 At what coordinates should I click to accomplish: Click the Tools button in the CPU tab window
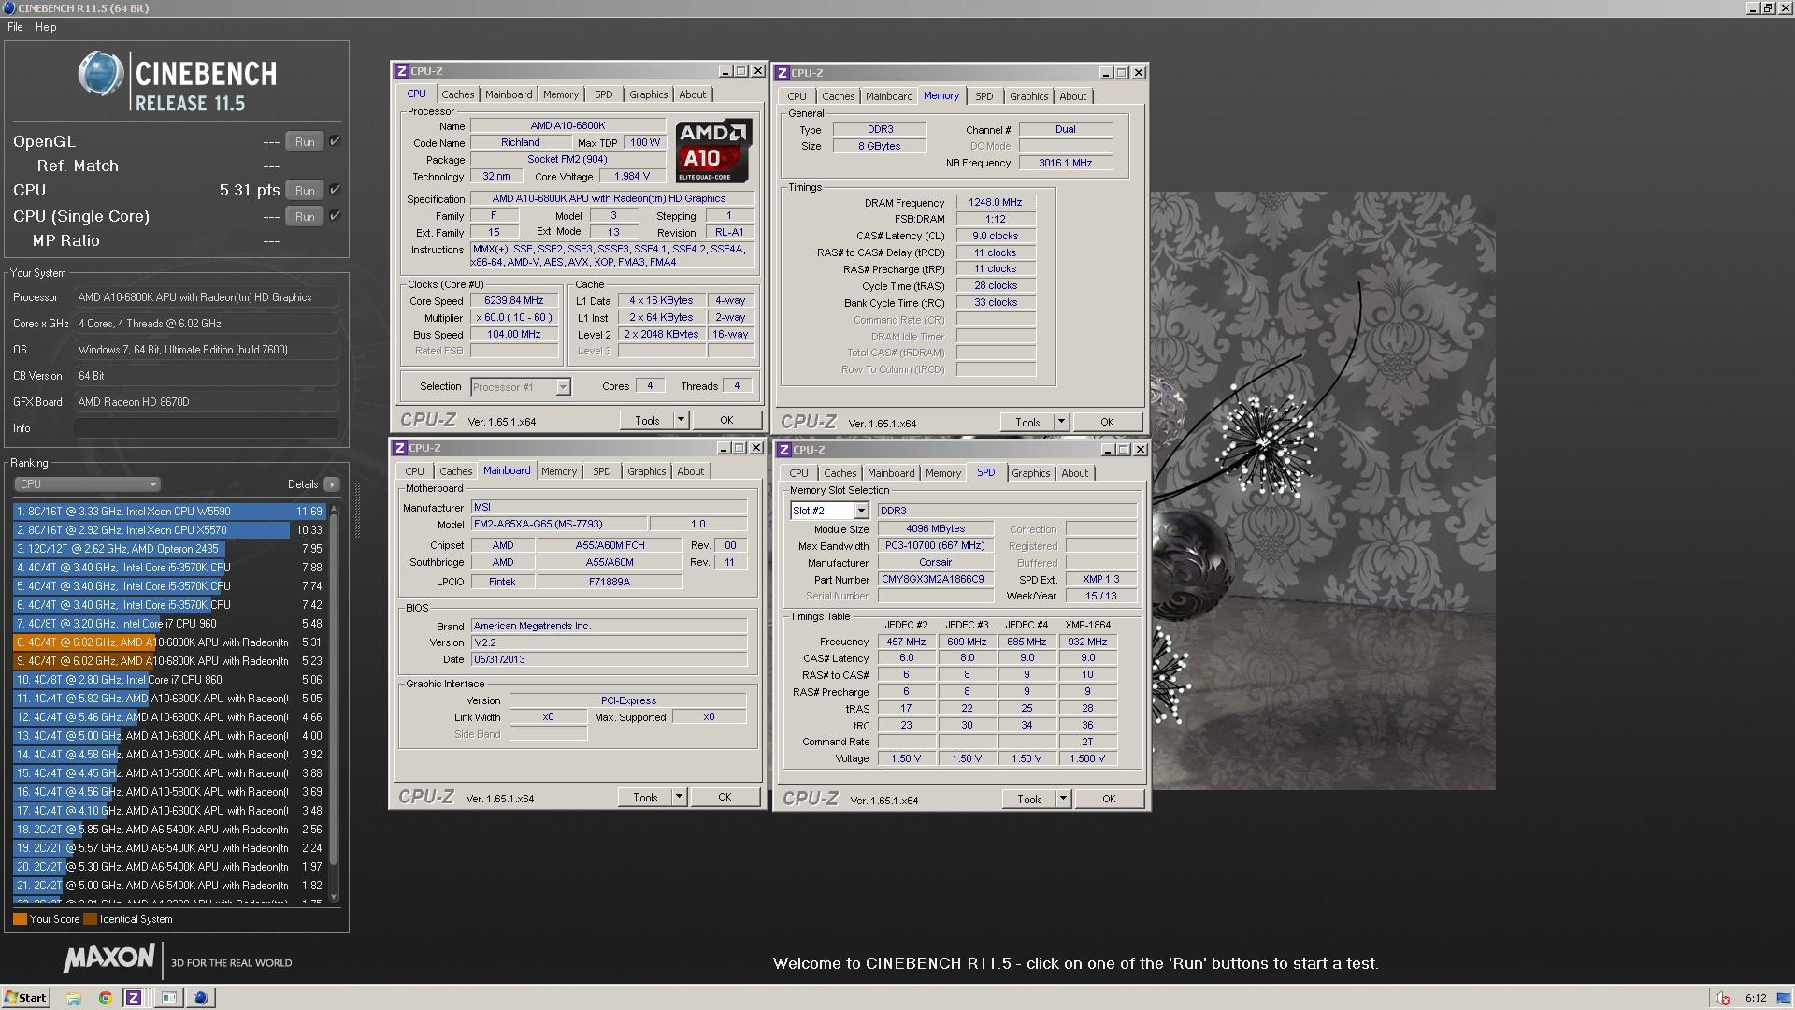(647, 421)
